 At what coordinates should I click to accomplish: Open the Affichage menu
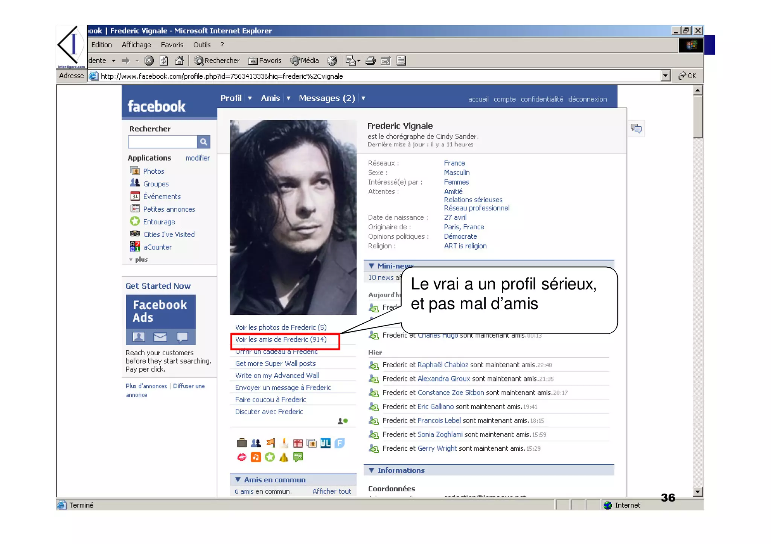click(x=136, y=45)
